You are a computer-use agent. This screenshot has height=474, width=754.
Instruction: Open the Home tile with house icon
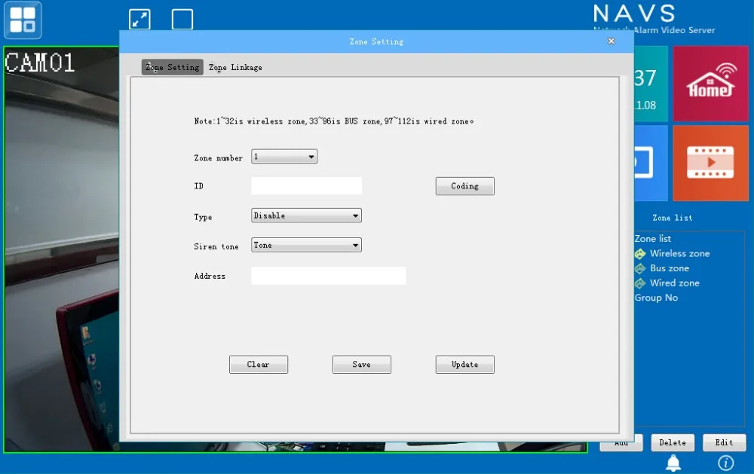(x=710, y=84)
